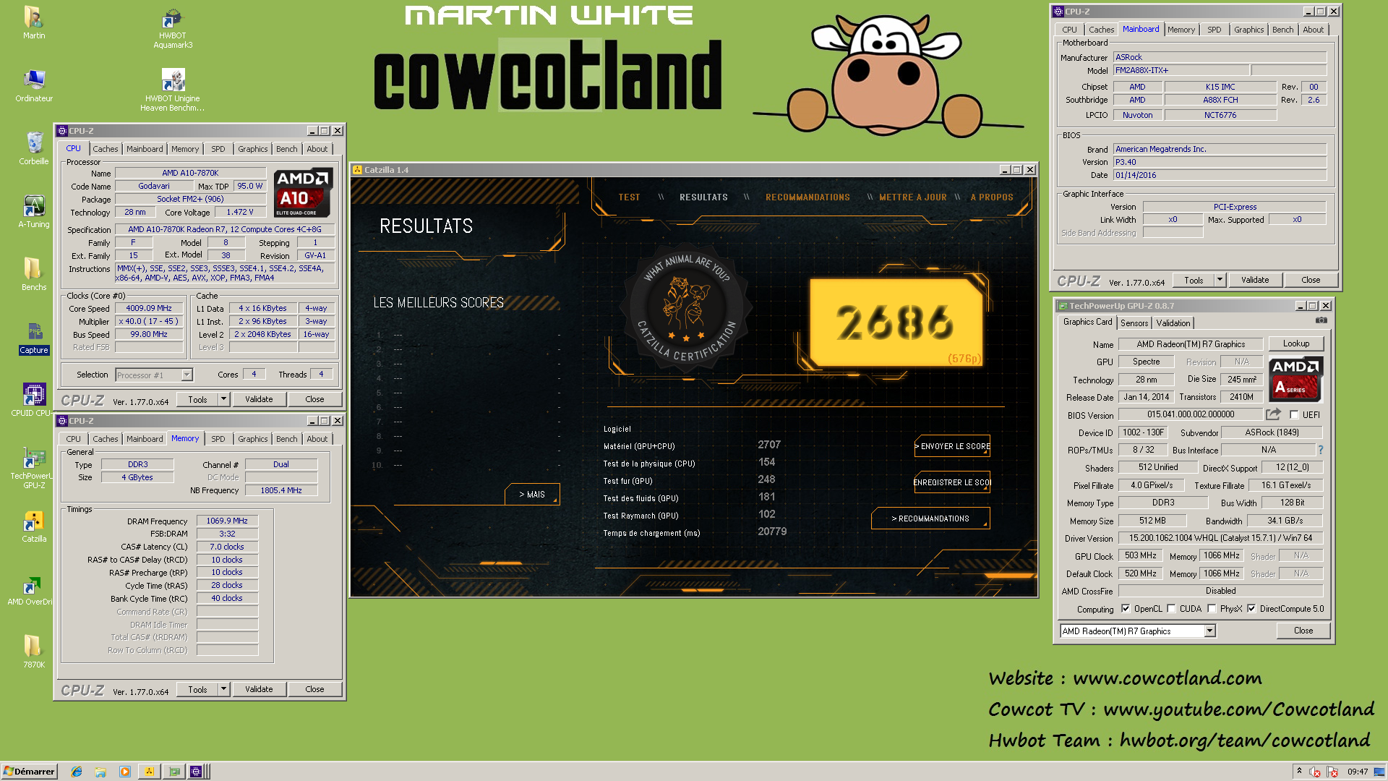The image size is (1388, 781).
Task: Open the 7870K folder icon
Action: (33, 652)
